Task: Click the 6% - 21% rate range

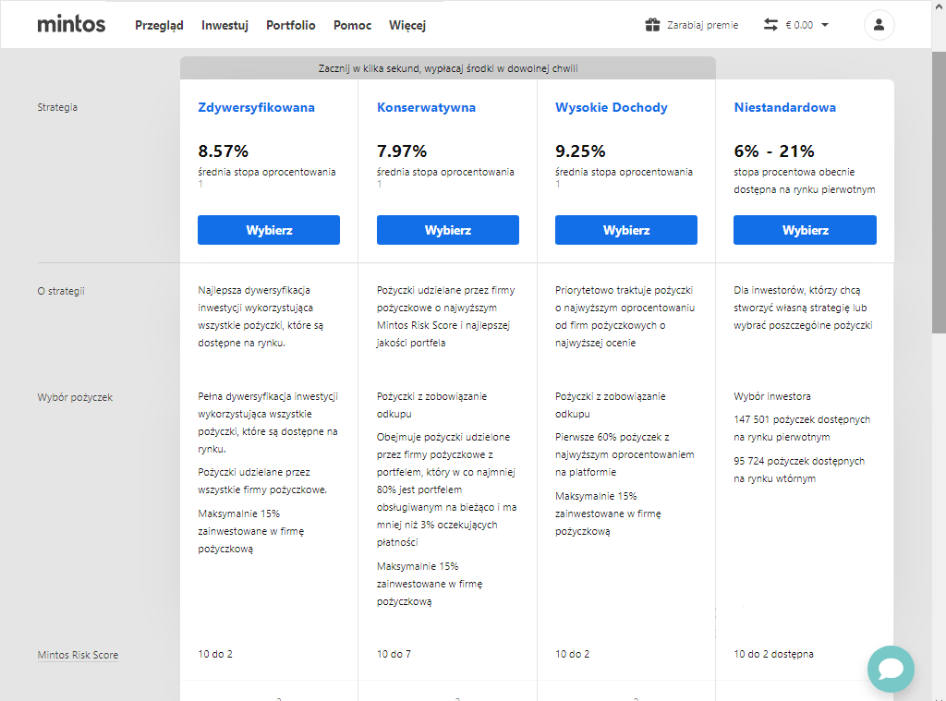Action: (774, 151)
